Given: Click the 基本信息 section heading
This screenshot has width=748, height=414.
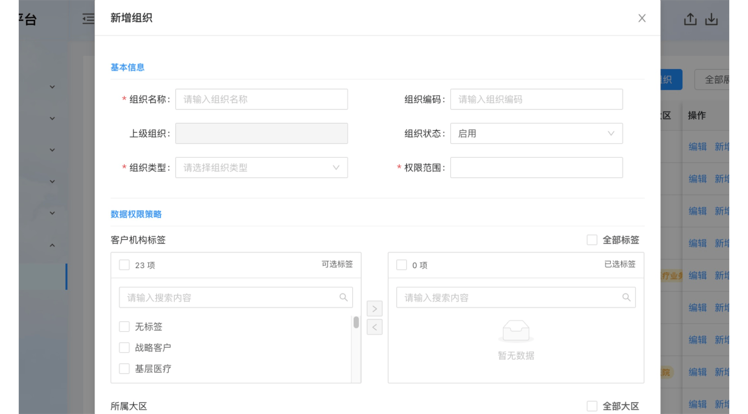Looking at the screenshot, I should (x=127, y=68).
